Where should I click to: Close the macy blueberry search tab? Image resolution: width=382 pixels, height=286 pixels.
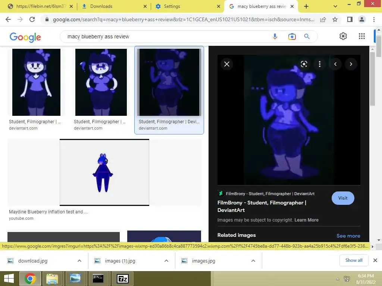292,6
